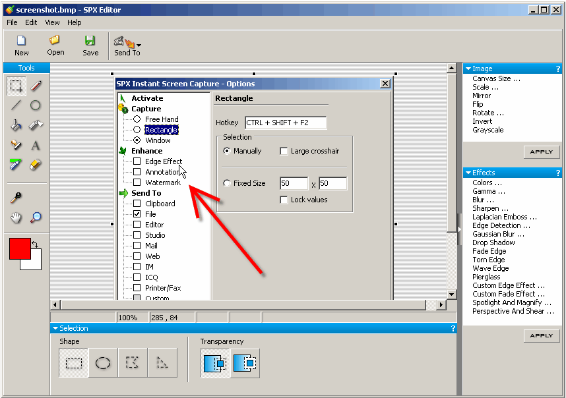Pick the spray can airbrush tool

click(x=36, y=125)
